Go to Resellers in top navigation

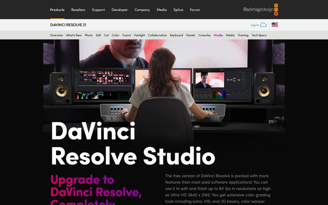pos(78,10)
